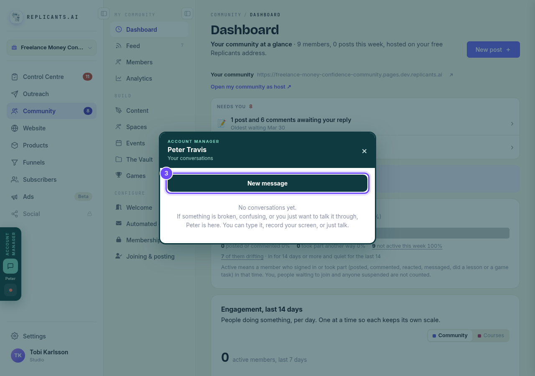Click the COMMUNITY breadcrumb
Image resolution: width=535 pixels, height=376 pixels.
226,15
